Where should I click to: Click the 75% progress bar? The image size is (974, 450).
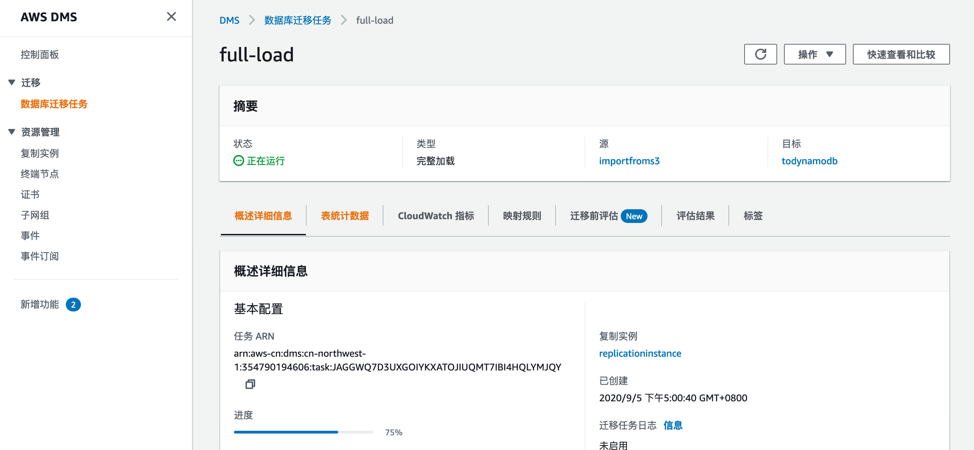[x=303, y=432]
